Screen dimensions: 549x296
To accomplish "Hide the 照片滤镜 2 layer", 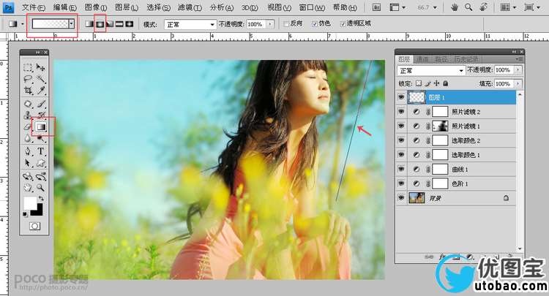I will (x=401, y=112).
